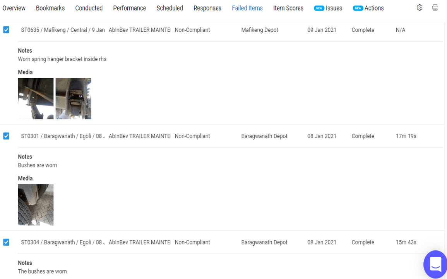Select the Performance tab
This screenshot has width=447, height=279.
129,8
